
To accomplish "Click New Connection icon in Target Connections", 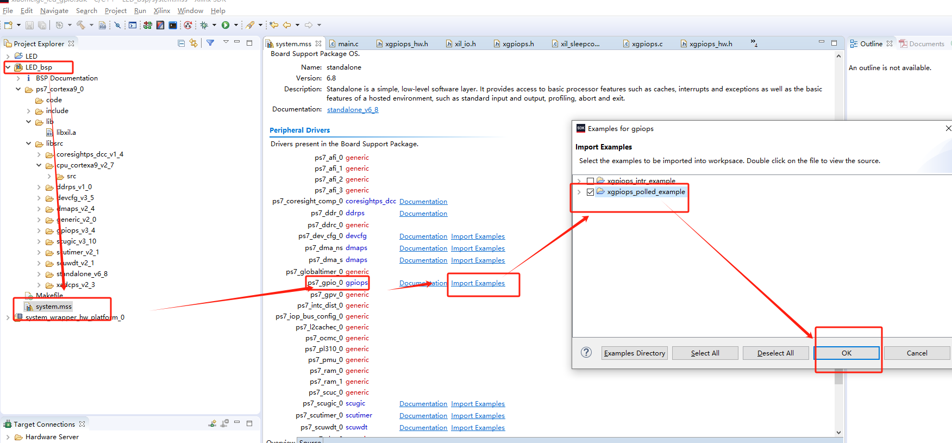I will [212, 423].
